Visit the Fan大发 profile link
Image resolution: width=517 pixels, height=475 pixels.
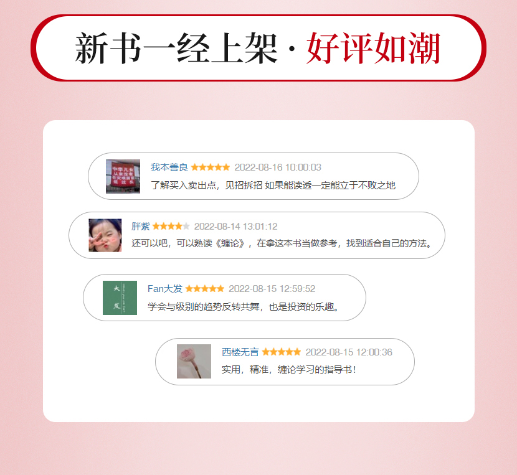(165, 289)
